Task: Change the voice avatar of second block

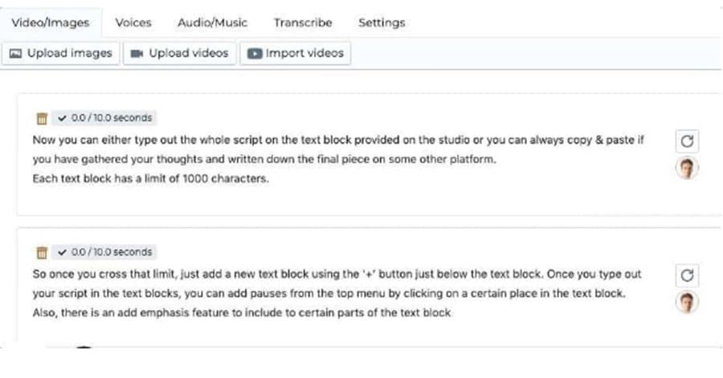Action: coord(687,303)
